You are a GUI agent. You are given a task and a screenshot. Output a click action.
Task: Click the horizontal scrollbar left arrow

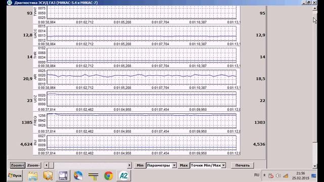click(47, 165)
